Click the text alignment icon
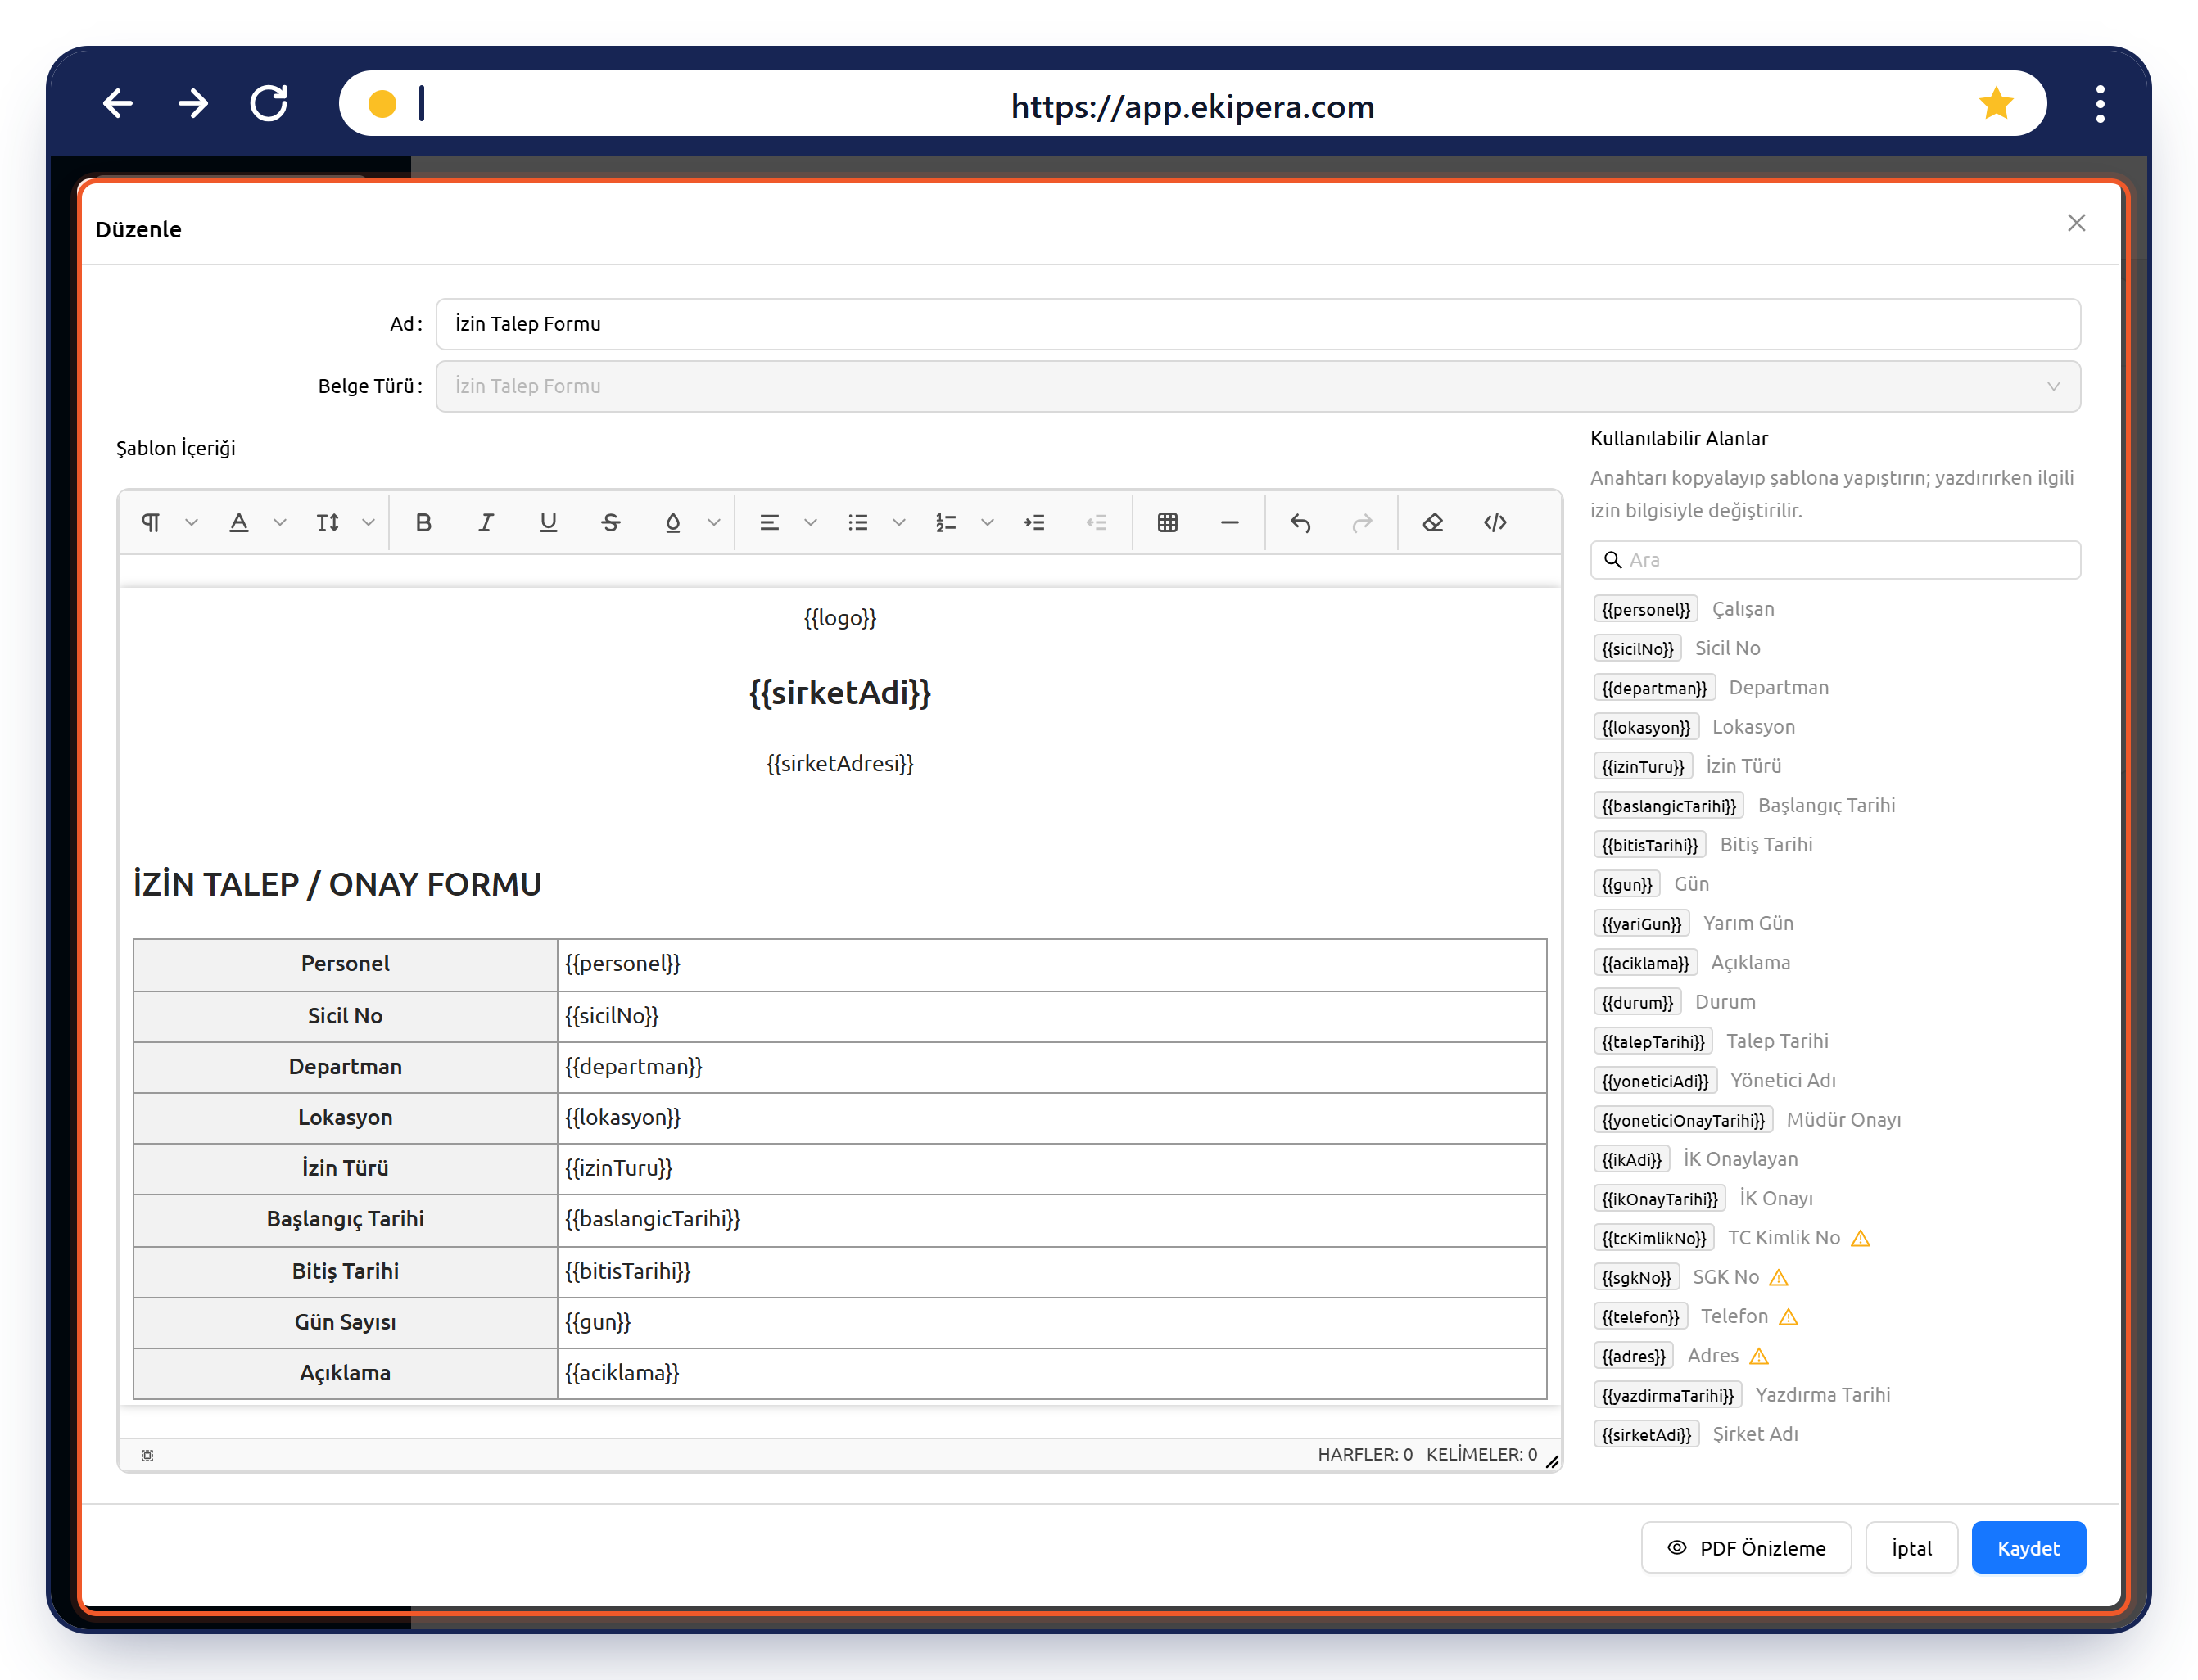This screenshot has height=1680, width=2198. (769, 522)
